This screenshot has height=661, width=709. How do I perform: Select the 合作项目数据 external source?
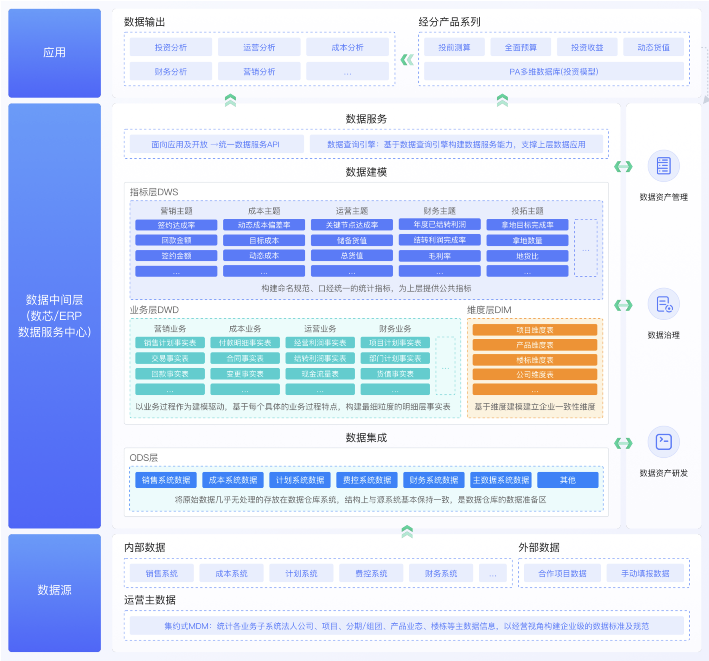point(562,573)
